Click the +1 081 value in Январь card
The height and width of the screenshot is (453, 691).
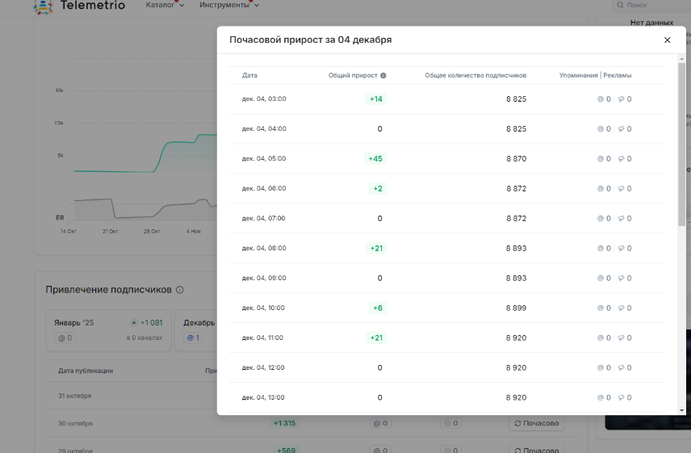[x=151, y=322]
